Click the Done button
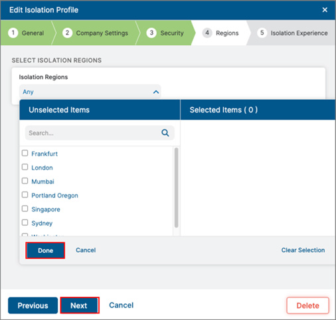 [45, 250]
